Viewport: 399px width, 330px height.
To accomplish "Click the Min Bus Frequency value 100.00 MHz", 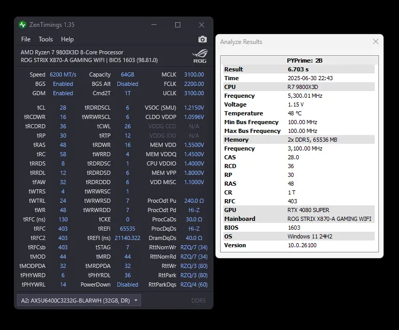I will [x=302, y=122].
